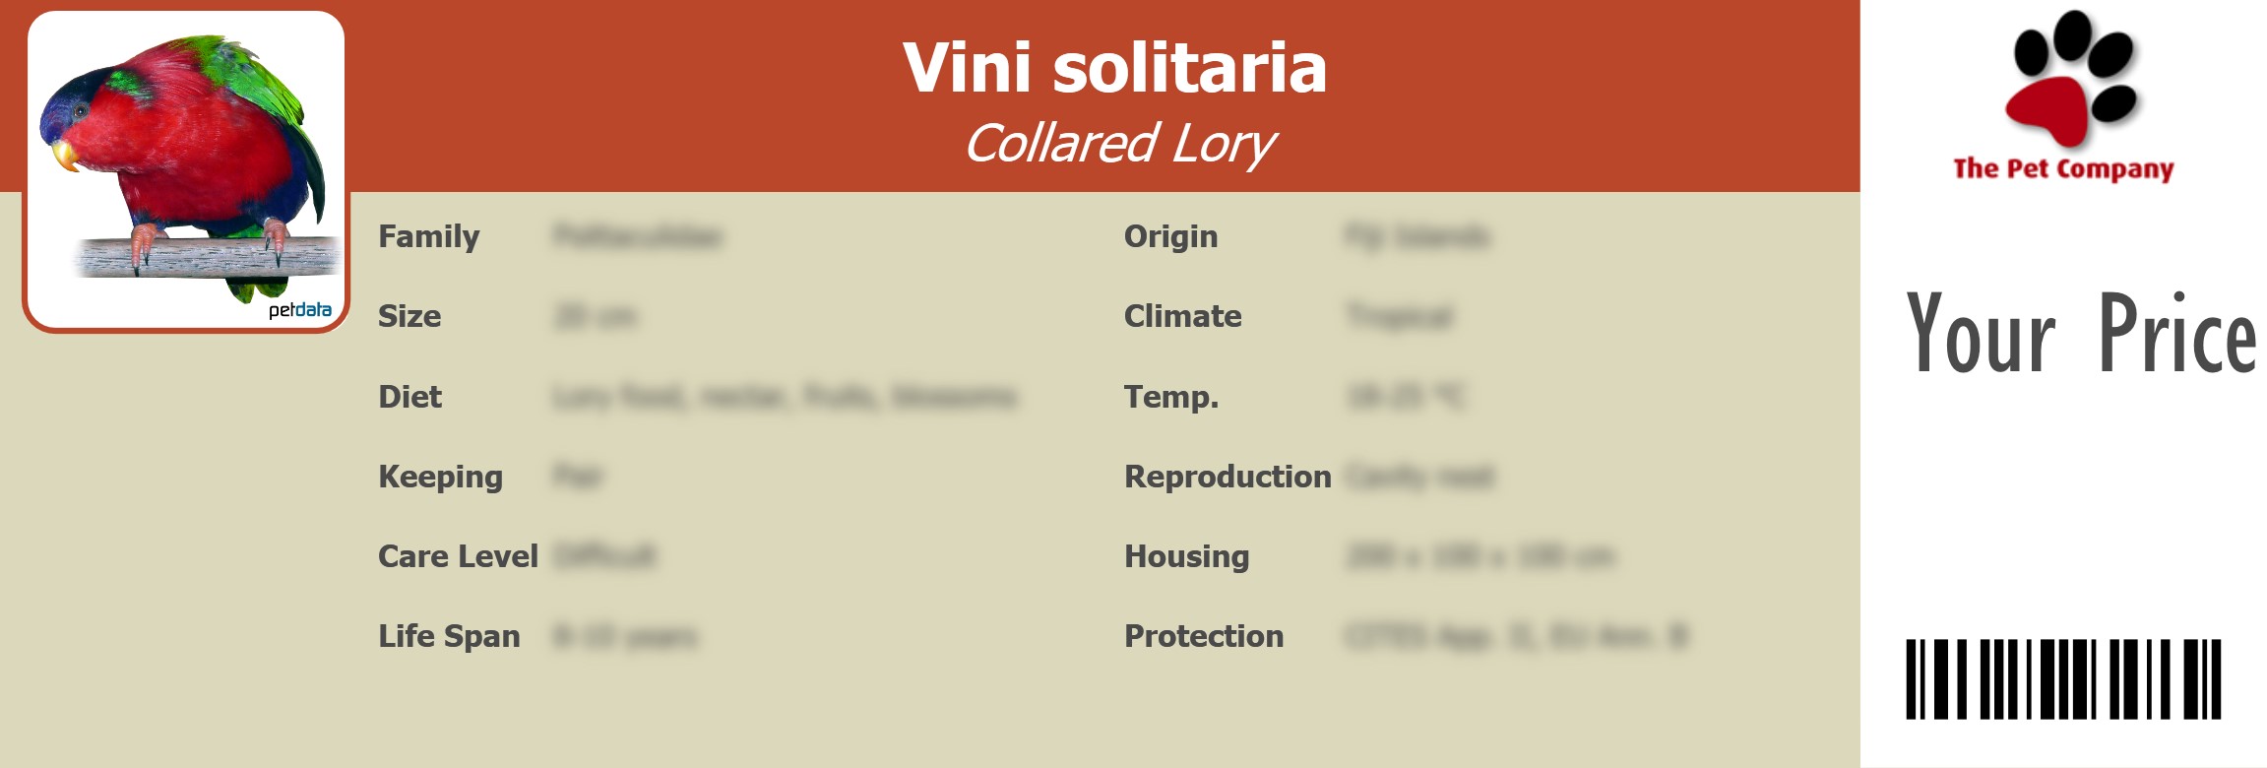The width and height of the screenshot is (2267, 768).
Task: Select the Origin label
Action: (1170, 237)
